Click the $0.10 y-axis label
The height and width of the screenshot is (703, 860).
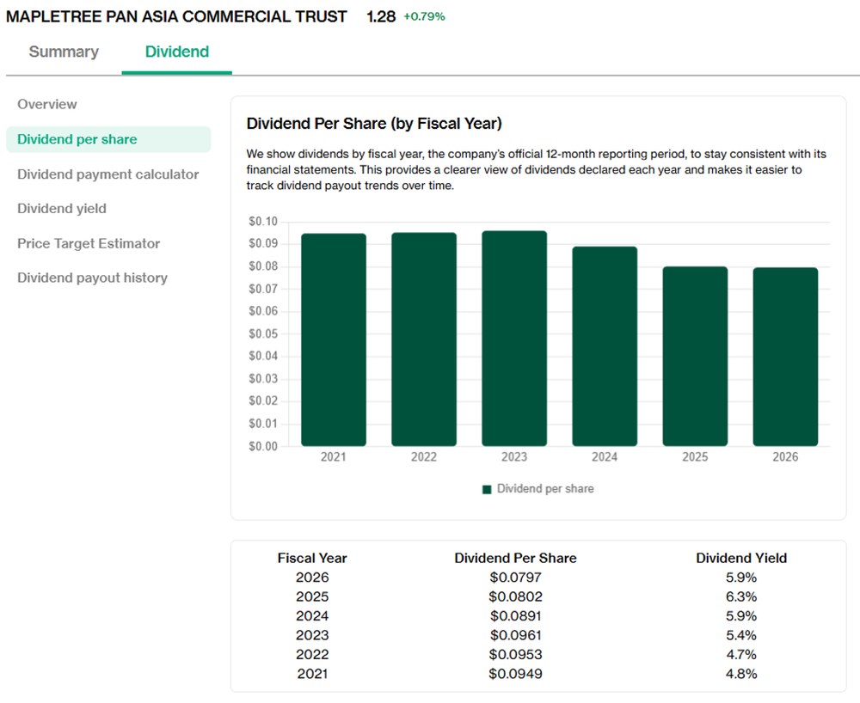tap(263, 222)
